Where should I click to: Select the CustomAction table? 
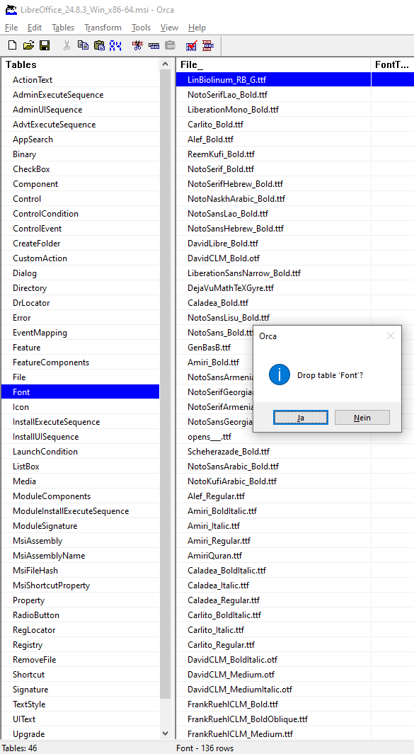click(80, 258)
